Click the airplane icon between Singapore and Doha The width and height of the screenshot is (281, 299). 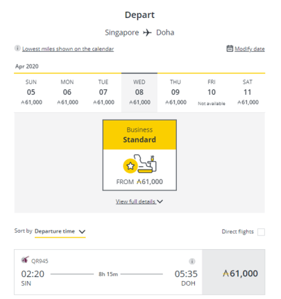pyautogui.click(x=147, y=33)
